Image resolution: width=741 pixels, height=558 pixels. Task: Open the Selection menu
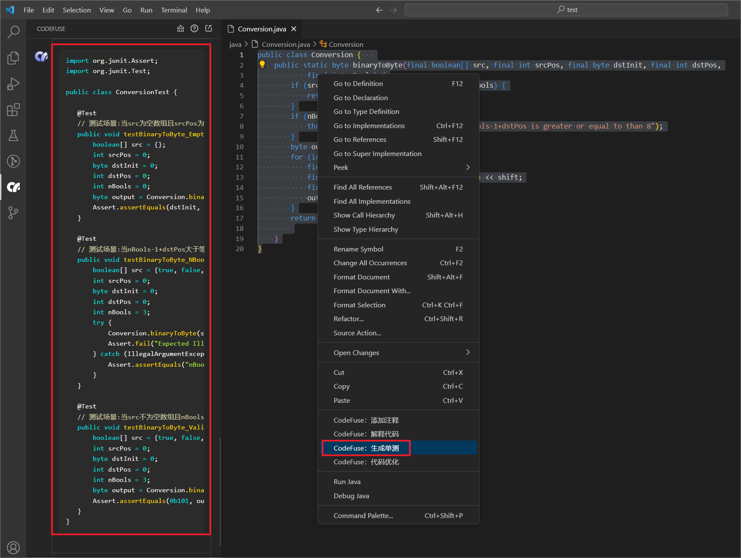[x=77, y=10]
